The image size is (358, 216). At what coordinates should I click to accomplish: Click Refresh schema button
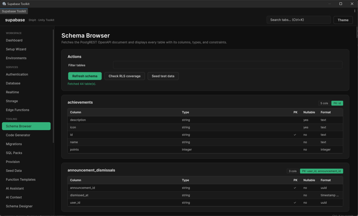point(85,76)
